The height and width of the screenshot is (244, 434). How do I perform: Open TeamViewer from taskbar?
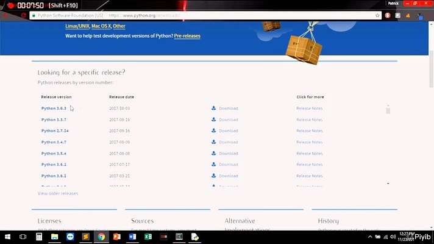coord(70,237)
